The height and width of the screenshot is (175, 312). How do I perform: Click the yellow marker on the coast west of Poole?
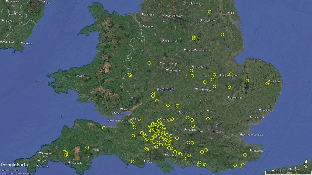133,161
